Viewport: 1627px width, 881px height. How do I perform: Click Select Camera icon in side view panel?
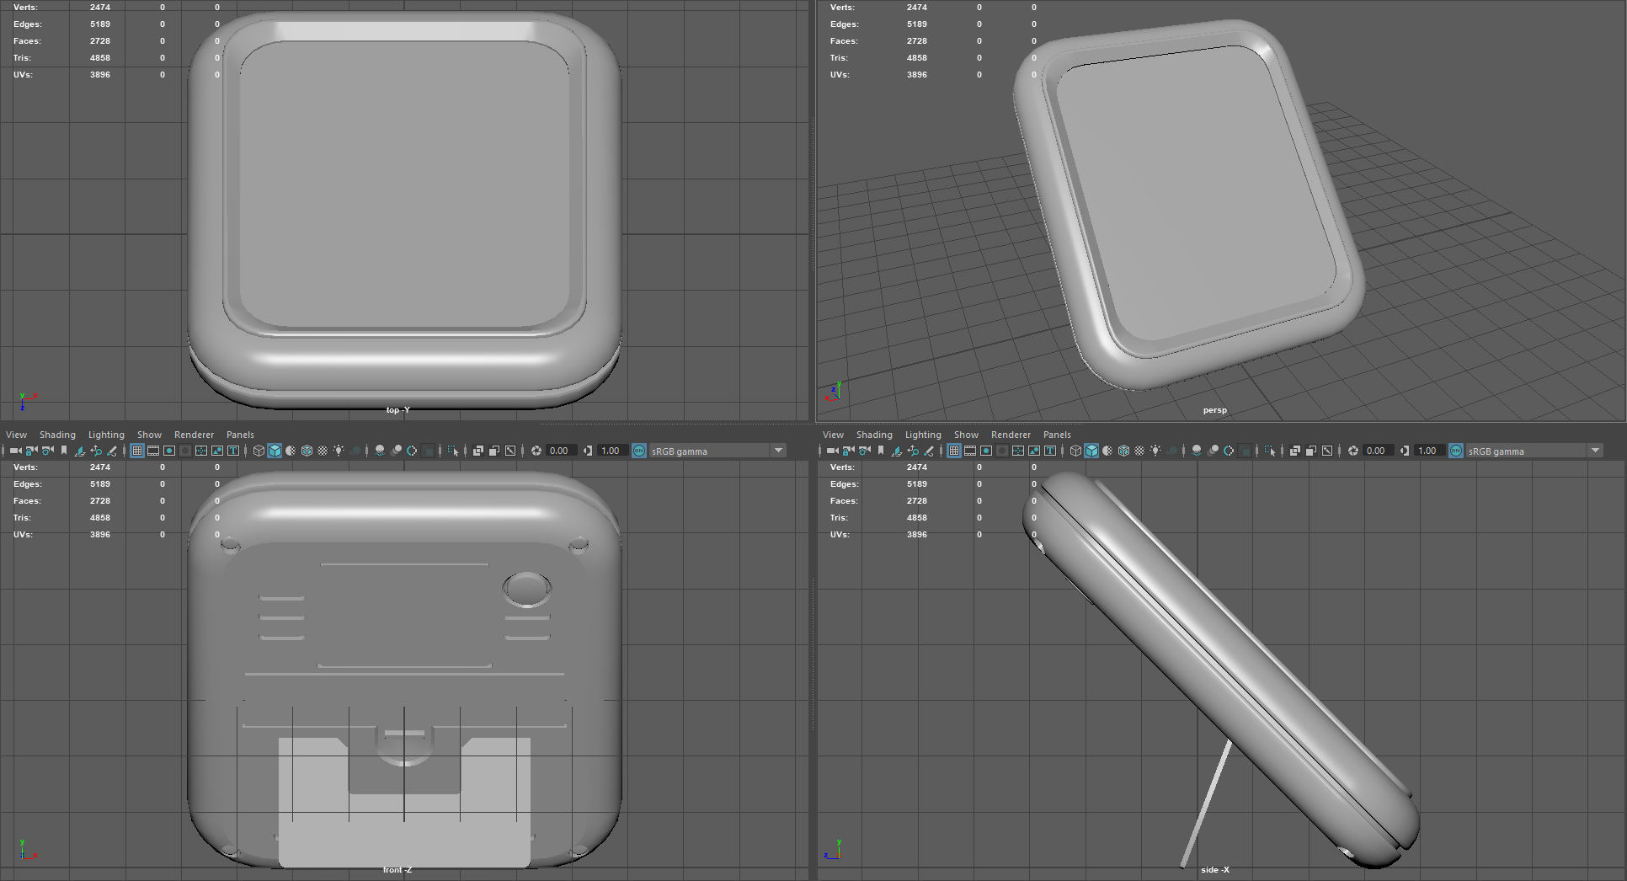click(x=833, y=451)
